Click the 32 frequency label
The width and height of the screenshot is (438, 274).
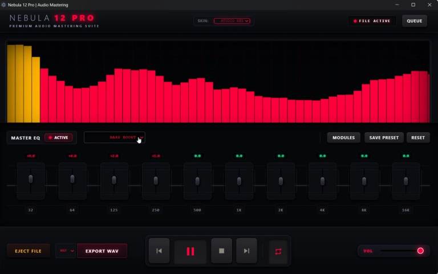point(31,210)
